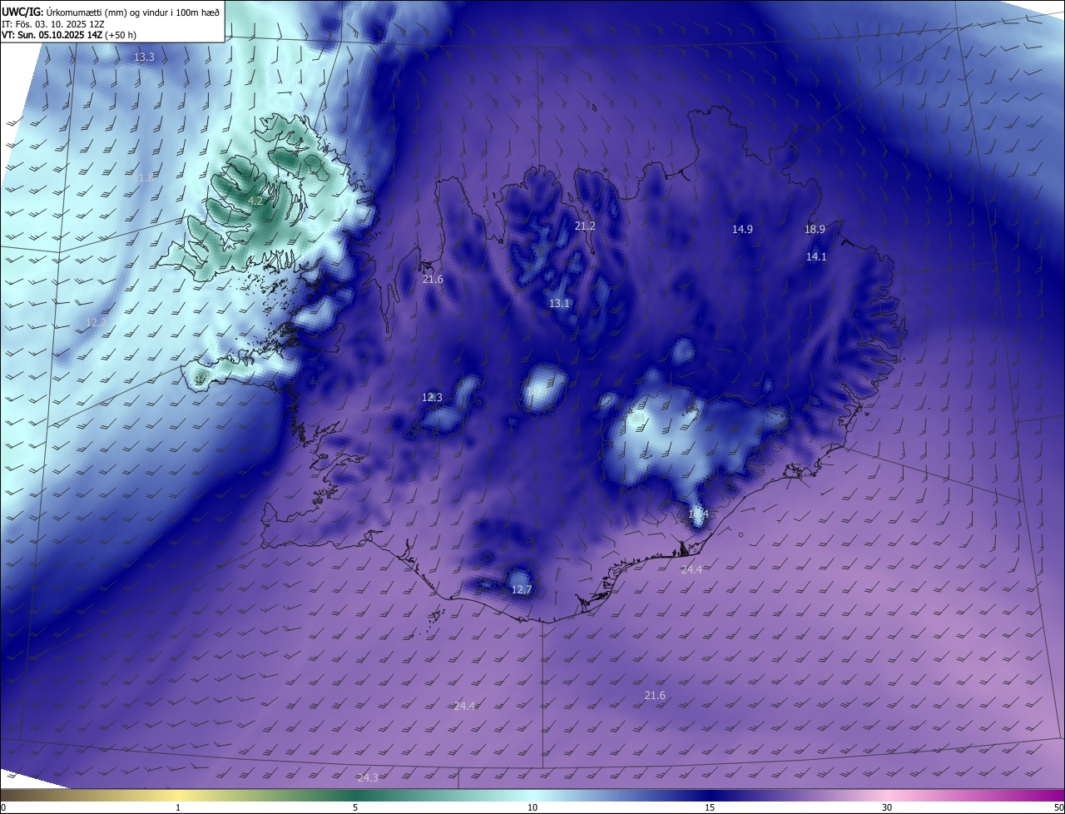
Task: Click the 12.3 value on the map
Action: coord(432,397)
